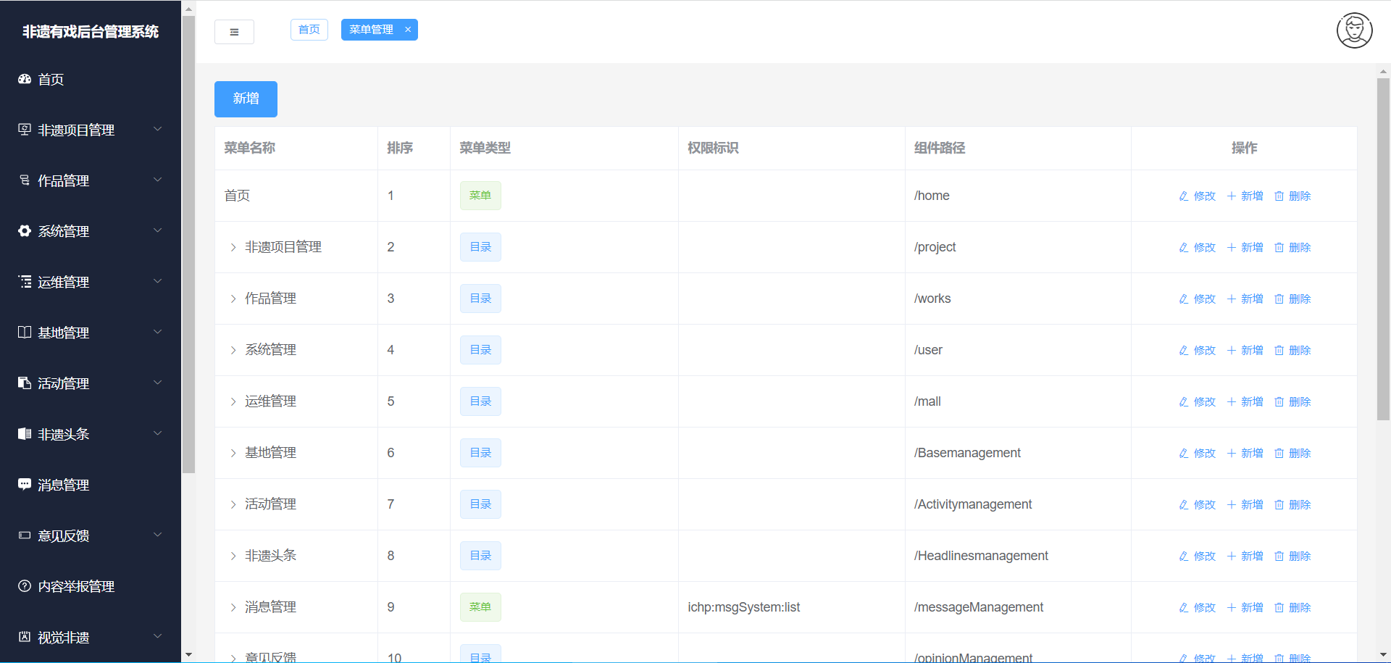Open 内容举报管理 in the sidebar menu
This screenshot has width=1391, height=663.
(x=91, y=587)
